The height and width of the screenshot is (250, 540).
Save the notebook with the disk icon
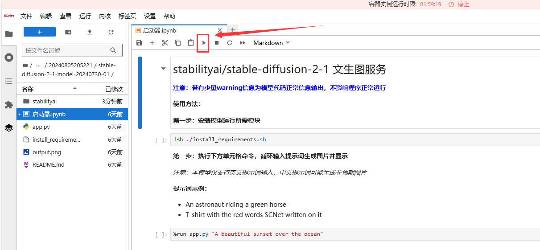tap(139, 43)
